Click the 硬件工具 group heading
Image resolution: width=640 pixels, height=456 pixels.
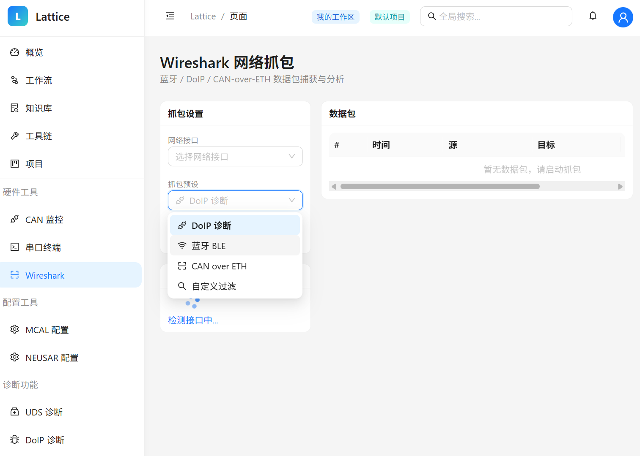click(20, 192)
